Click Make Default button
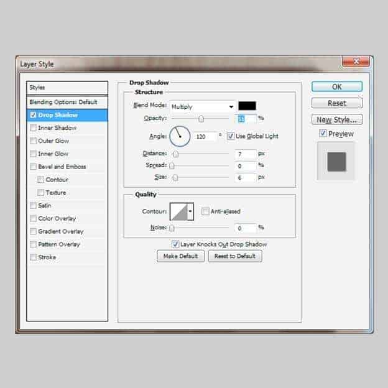388x388 pixels. (180, 256)
